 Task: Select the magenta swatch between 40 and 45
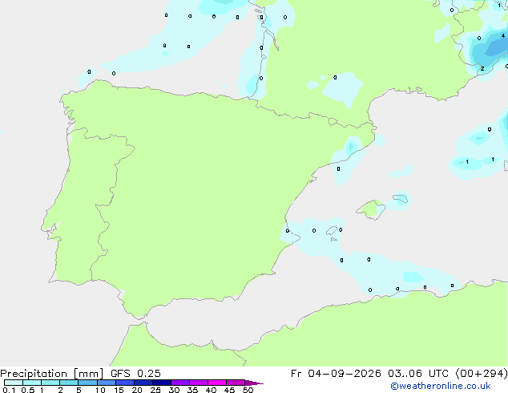217,383
